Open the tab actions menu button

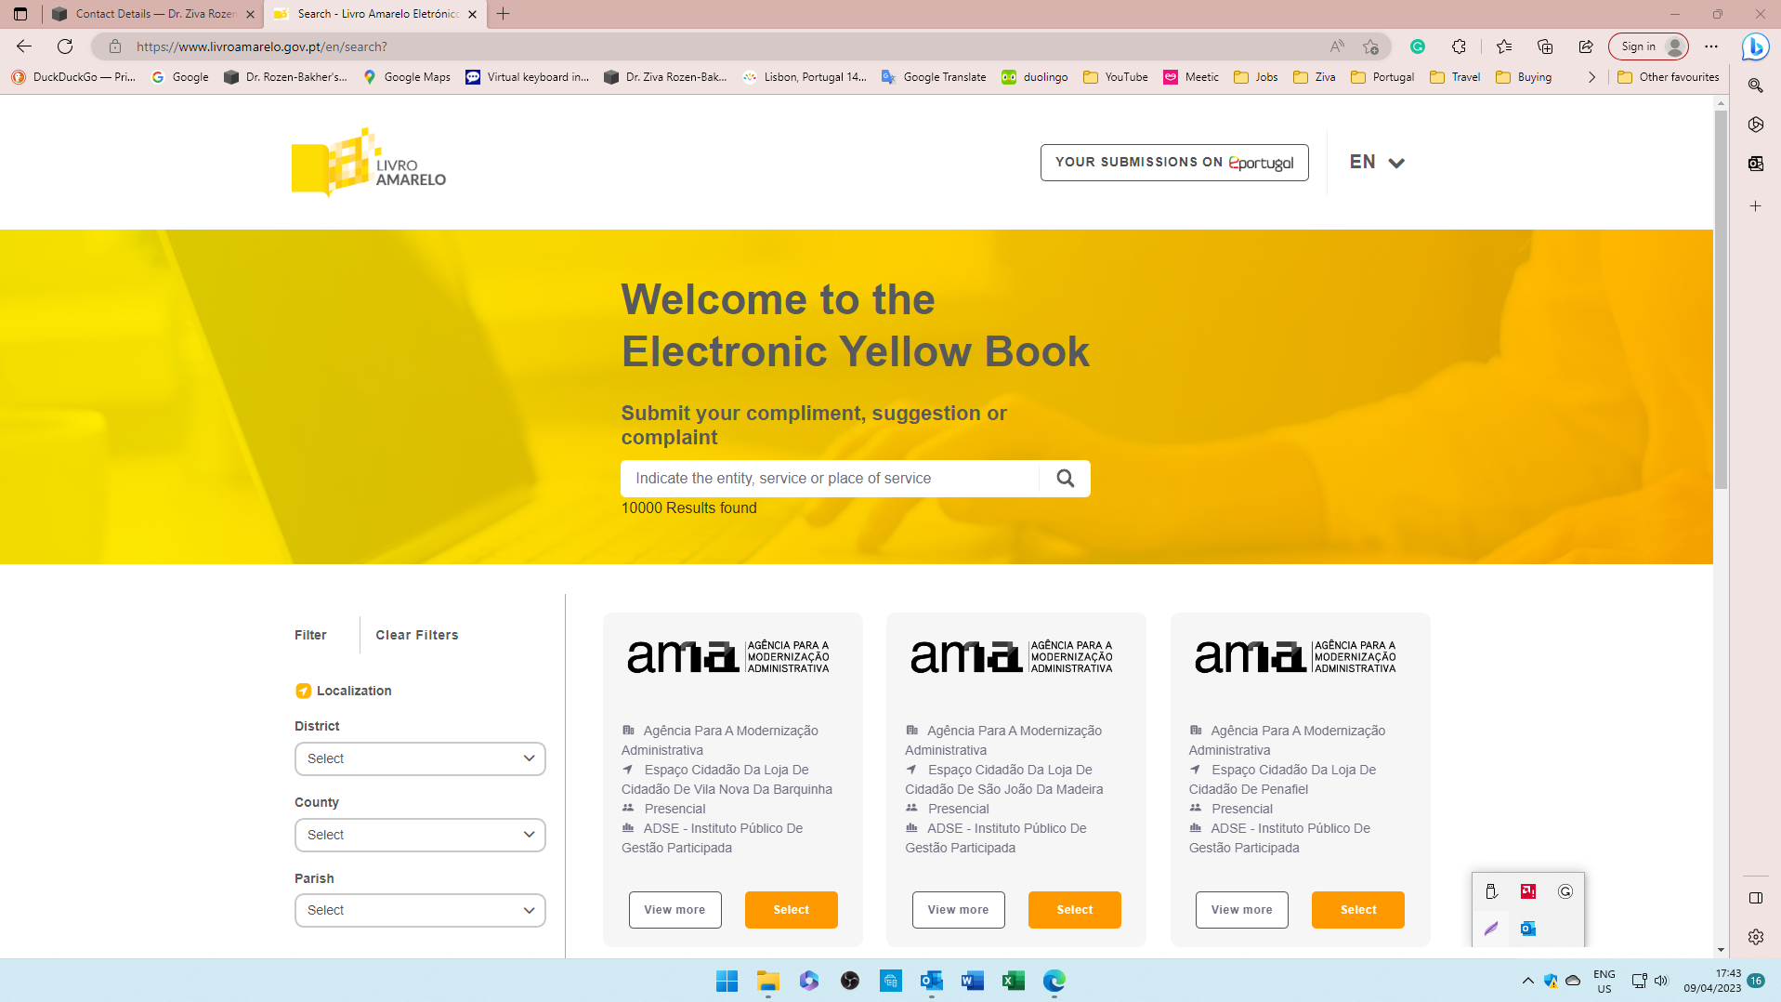point(20,14)
